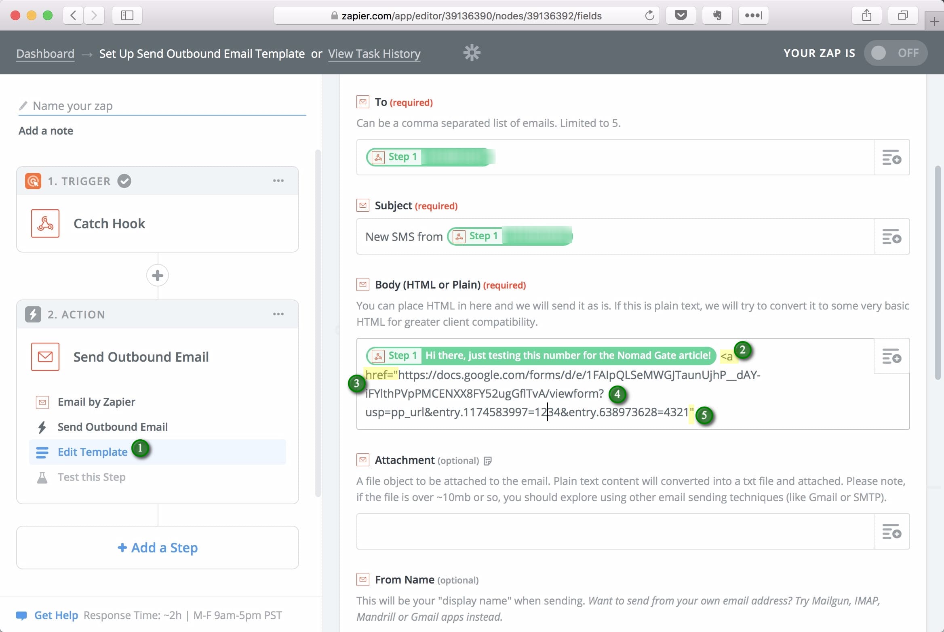The image size is (944, 632).
Task: Click the Pocket extension icon
Action: click(x=681, y=16)
